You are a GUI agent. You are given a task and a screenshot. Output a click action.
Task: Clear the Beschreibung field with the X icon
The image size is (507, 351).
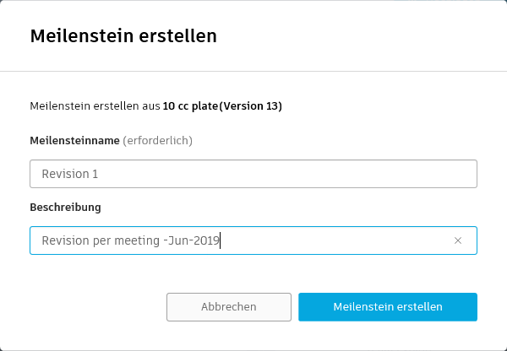coord(458,240)
